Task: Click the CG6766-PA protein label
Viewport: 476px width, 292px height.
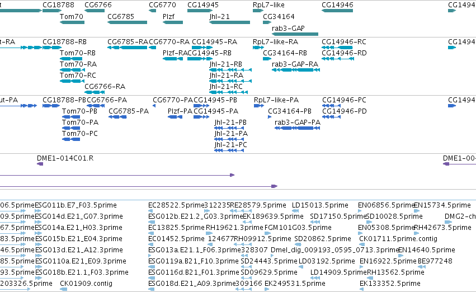Action: click(x=107, y=100)
